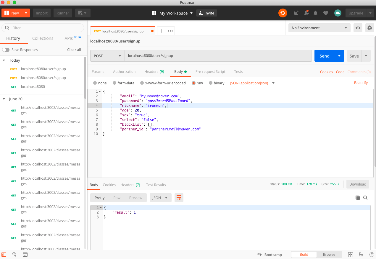Click the Send button
The width and height of the screenshot is (376, 259).
point(325,56)
